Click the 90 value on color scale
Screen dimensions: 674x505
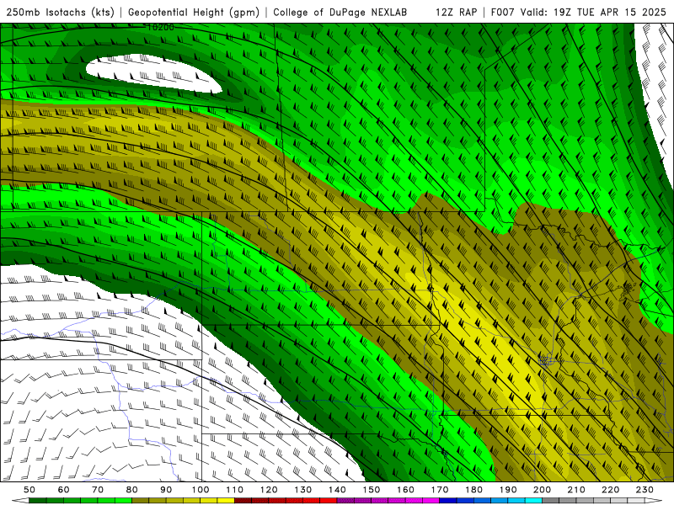point(166,490)
